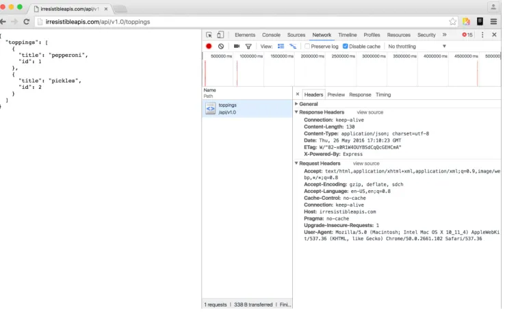505x312 pixels.
Task: Select the toppings request row
Action: point(247,109)
